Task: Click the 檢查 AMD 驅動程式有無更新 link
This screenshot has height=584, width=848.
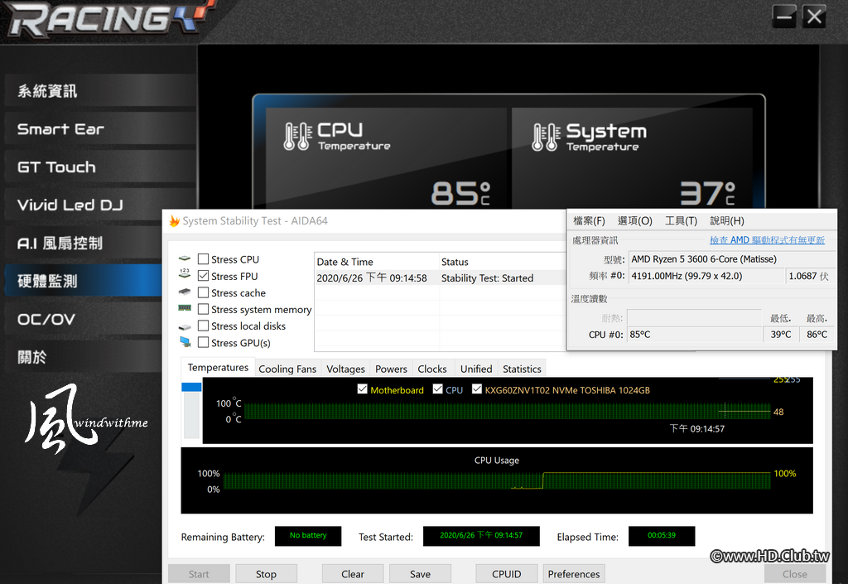Action: click(767, 240)
